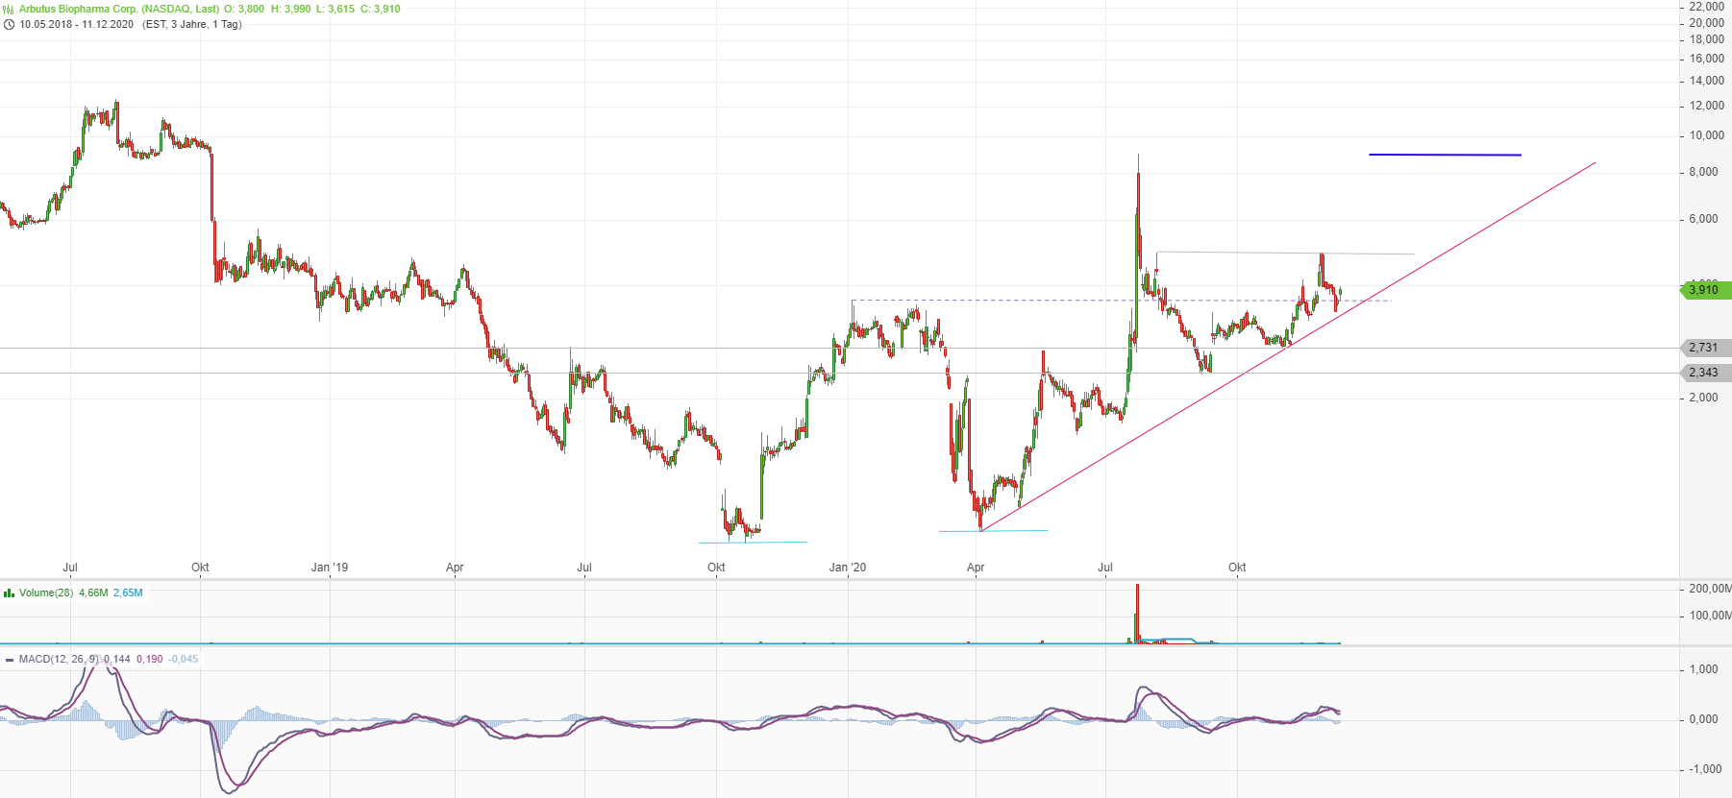This screenshot has width=1732, height=798.
Task: Click the date range 10.05.2018 - 11.12.2020 text
Action: coord(77,25)
